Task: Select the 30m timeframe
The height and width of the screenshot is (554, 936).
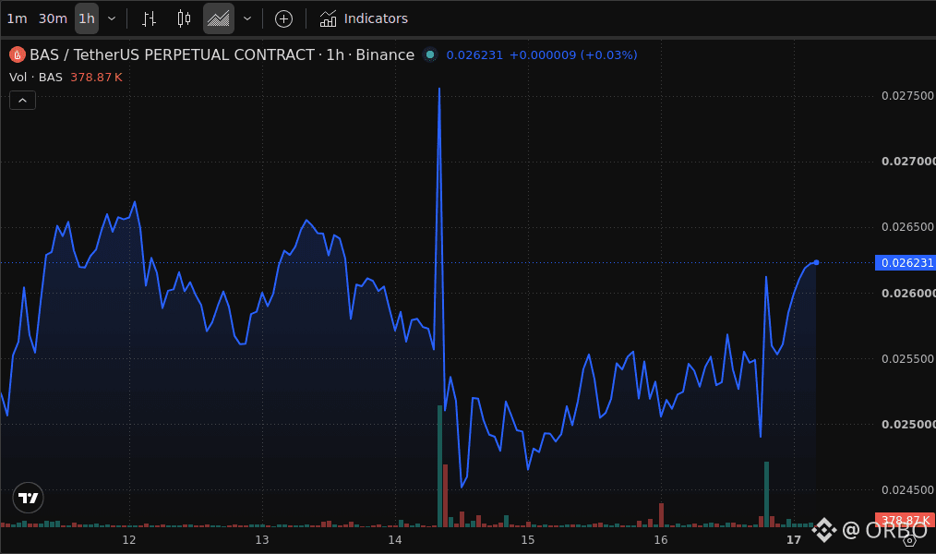Action: [53, 18]
